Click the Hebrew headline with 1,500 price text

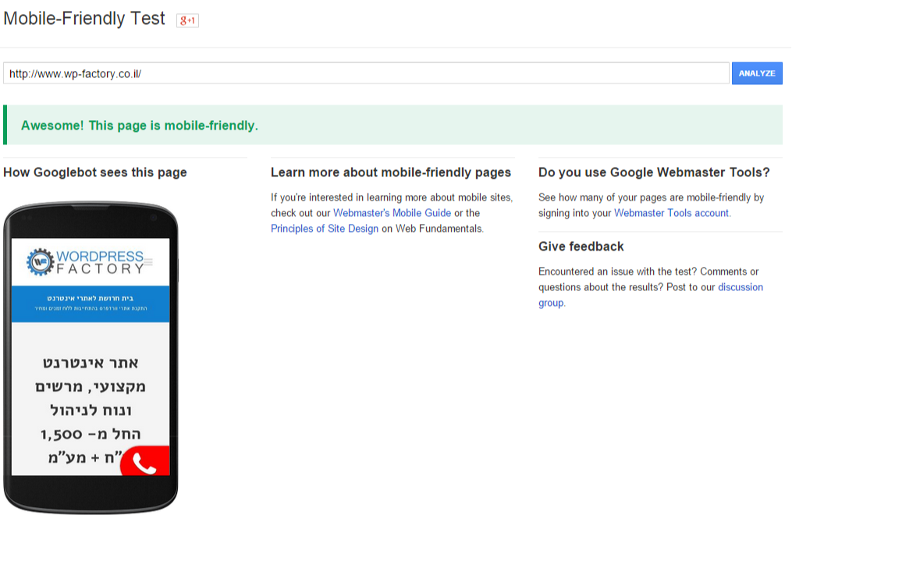pyautogui.click(x=91, y=410)
